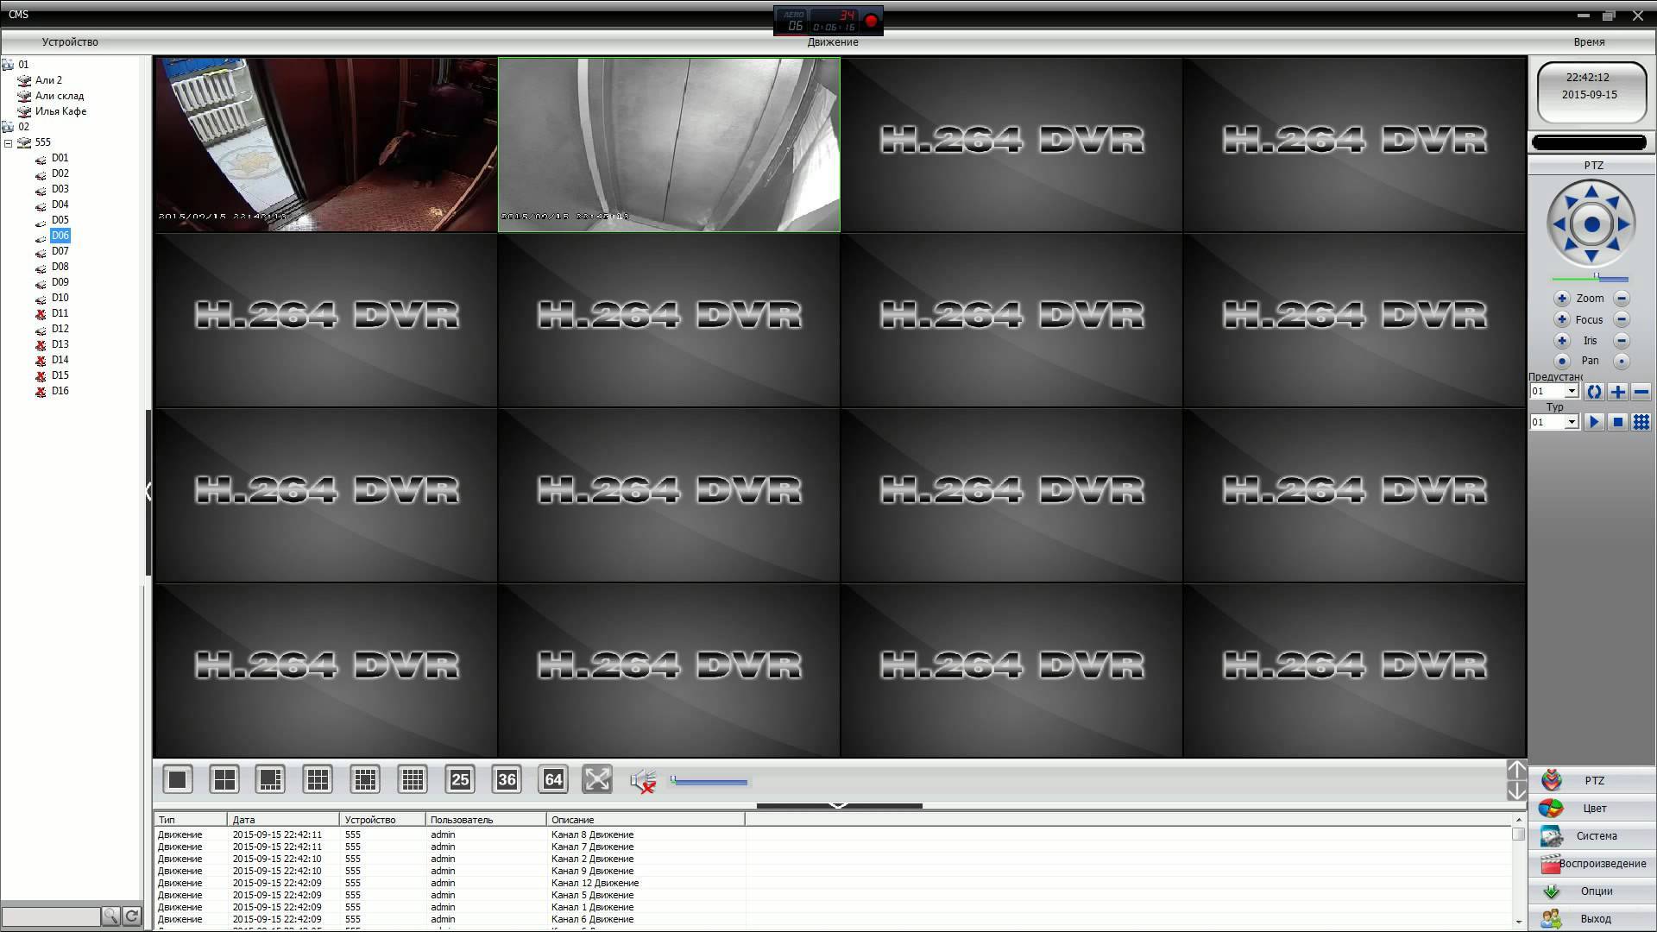Toggle Pan on with left radio button
This screenshot has width=1657, height=932.
click(x=1561, y=362)
